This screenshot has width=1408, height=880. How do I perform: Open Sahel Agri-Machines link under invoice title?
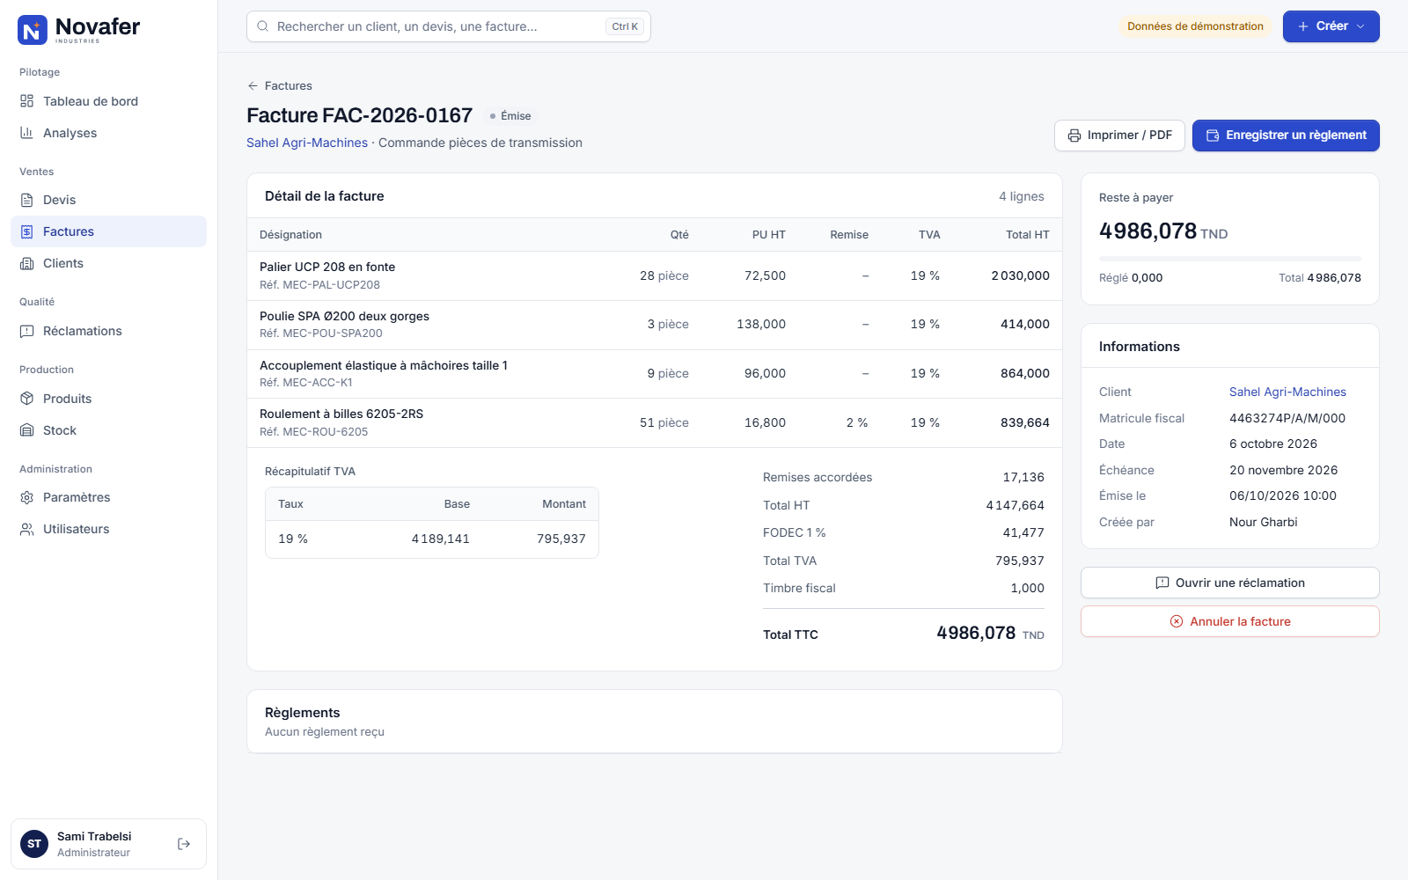[x=307, y=143]
